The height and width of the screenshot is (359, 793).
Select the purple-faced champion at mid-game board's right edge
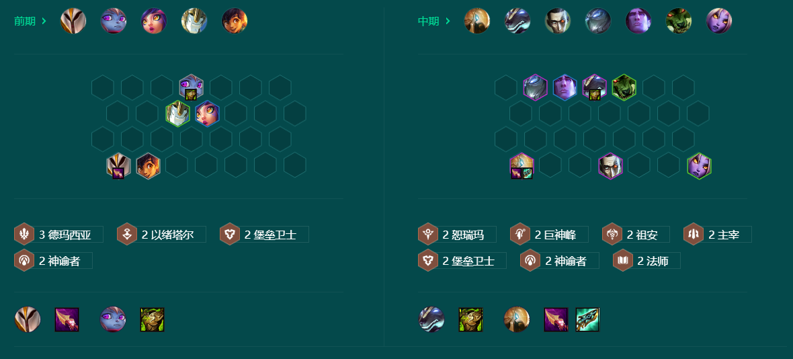click(700, 166)
